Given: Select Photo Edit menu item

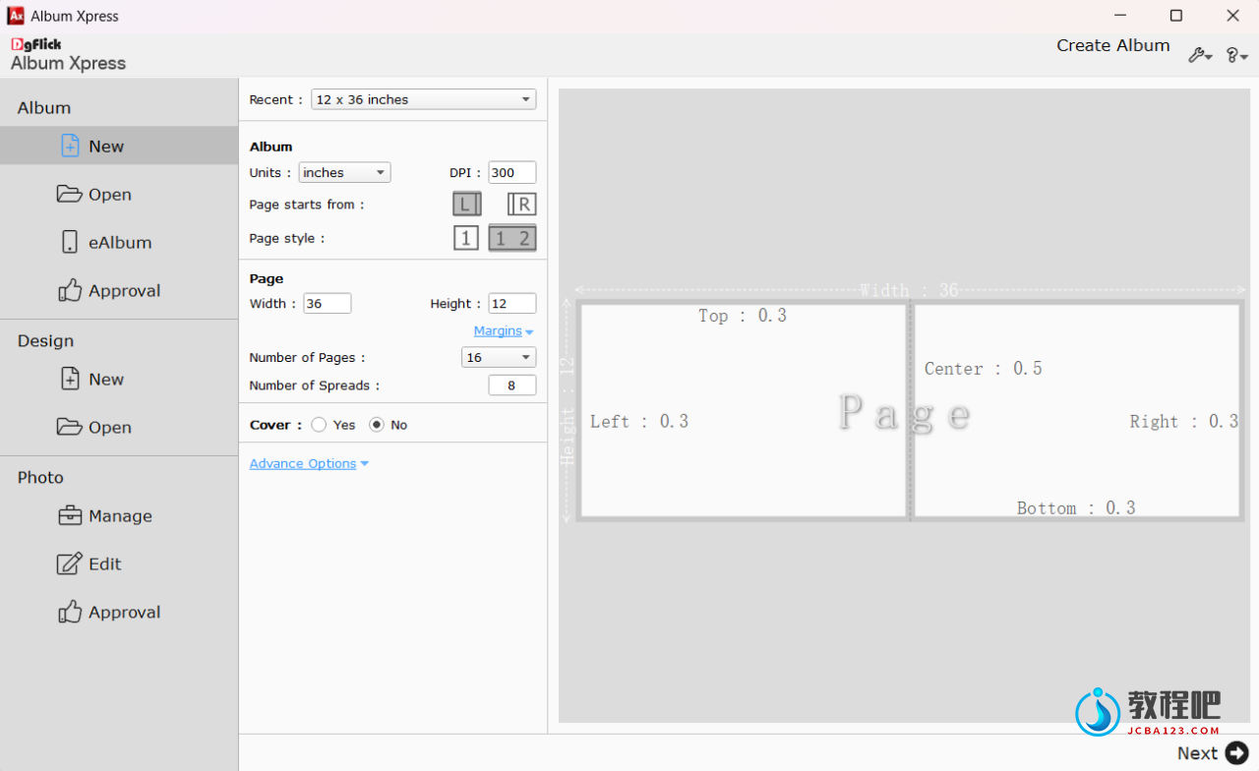Looking at the screenshot, I should (x=119, y=563).
